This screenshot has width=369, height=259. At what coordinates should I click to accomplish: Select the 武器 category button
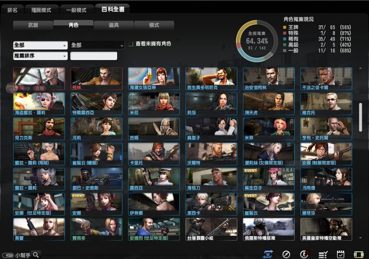coord(33,25)
